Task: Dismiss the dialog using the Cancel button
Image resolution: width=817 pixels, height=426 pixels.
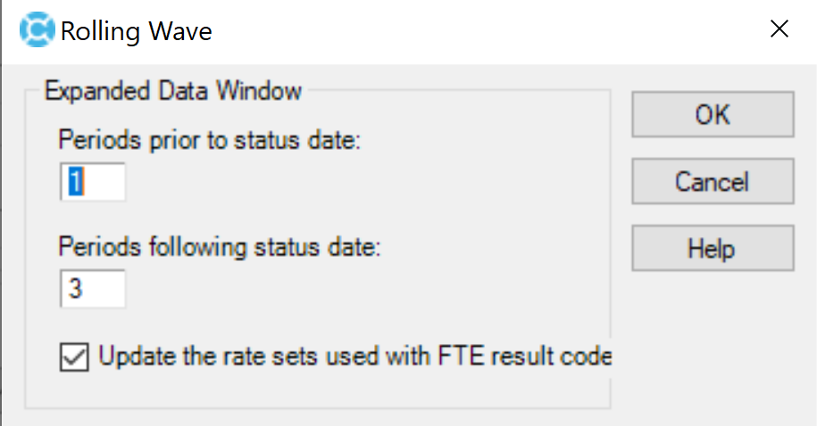Action: click(713, 181)
